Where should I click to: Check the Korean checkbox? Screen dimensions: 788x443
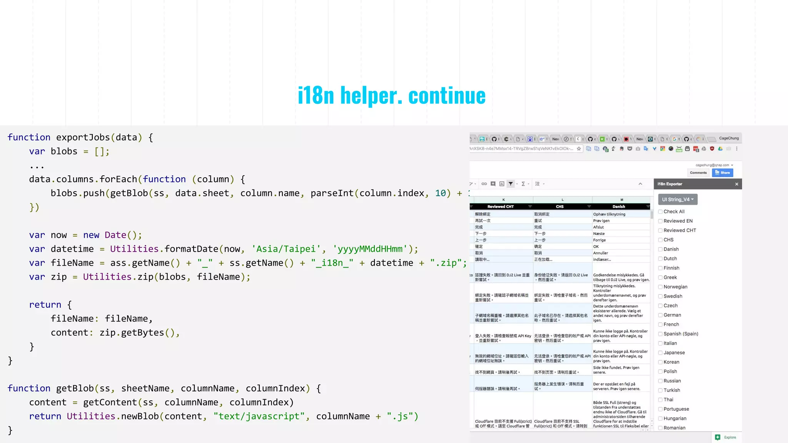[660, 362]
